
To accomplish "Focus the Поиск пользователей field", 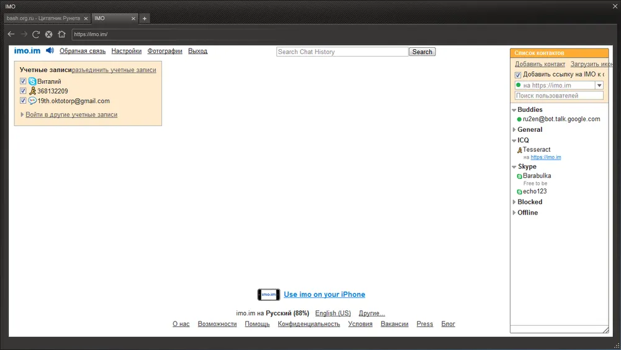I will (559, 96).
